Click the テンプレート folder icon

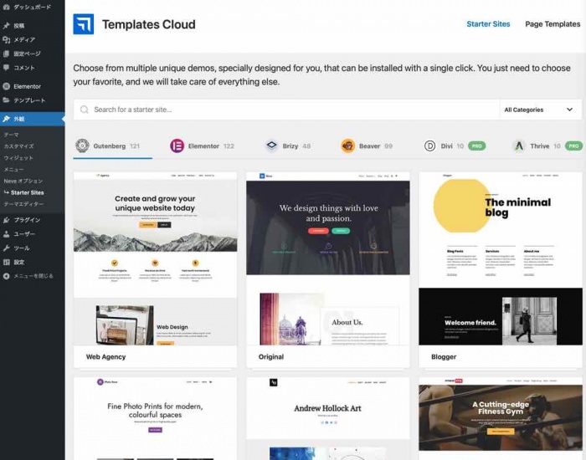6,100
